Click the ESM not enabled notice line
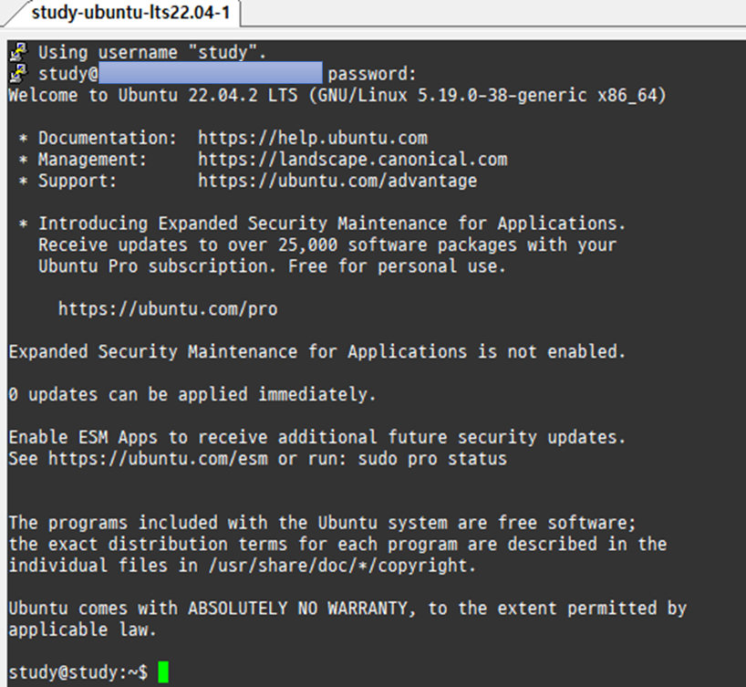The image size is (746, 687). point(315,351)
